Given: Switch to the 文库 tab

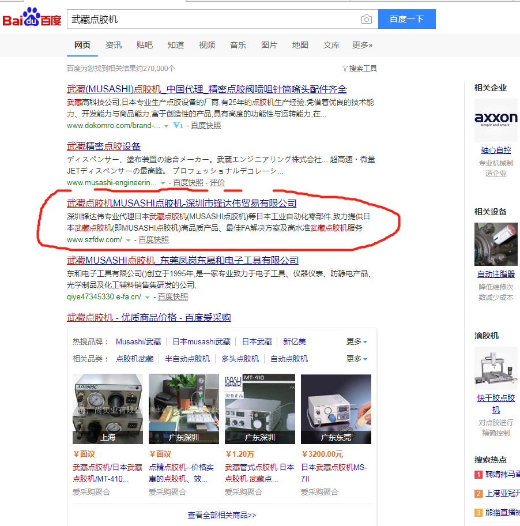Looking at the screenshot, I should [x=331, y=45].
